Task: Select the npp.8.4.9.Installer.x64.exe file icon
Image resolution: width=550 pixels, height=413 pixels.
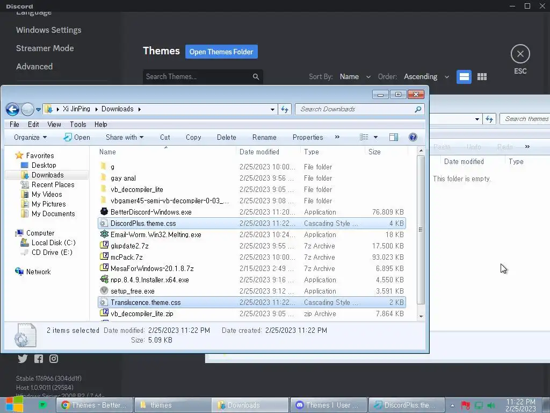Action: pyautogui.click(x=104, y=280)
